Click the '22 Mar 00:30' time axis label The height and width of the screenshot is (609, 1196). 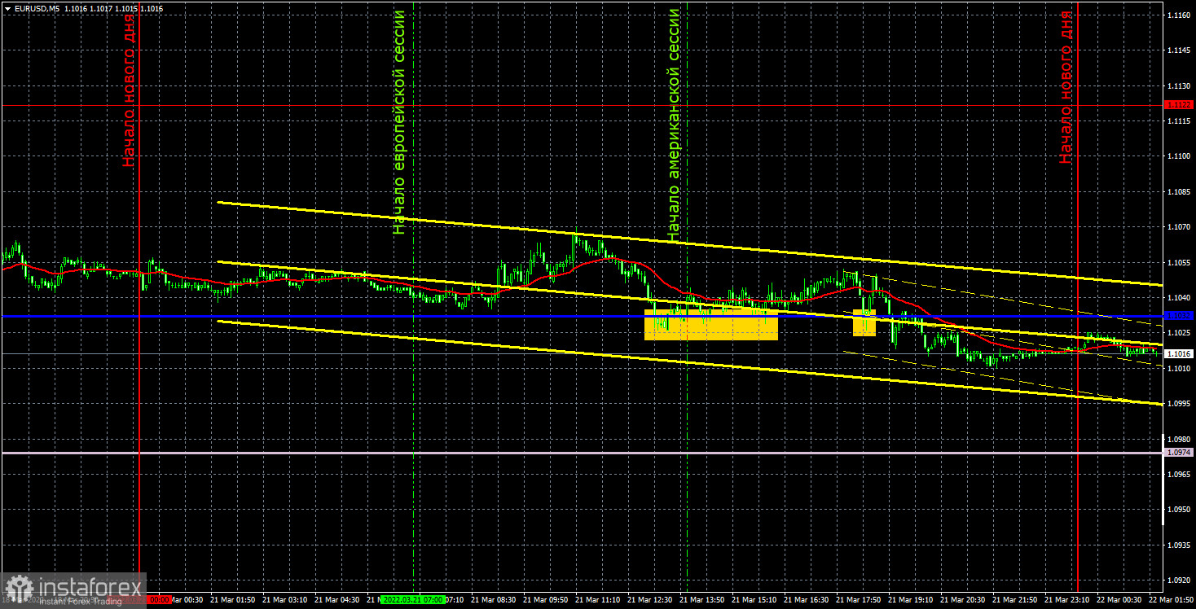(1119, 599)
